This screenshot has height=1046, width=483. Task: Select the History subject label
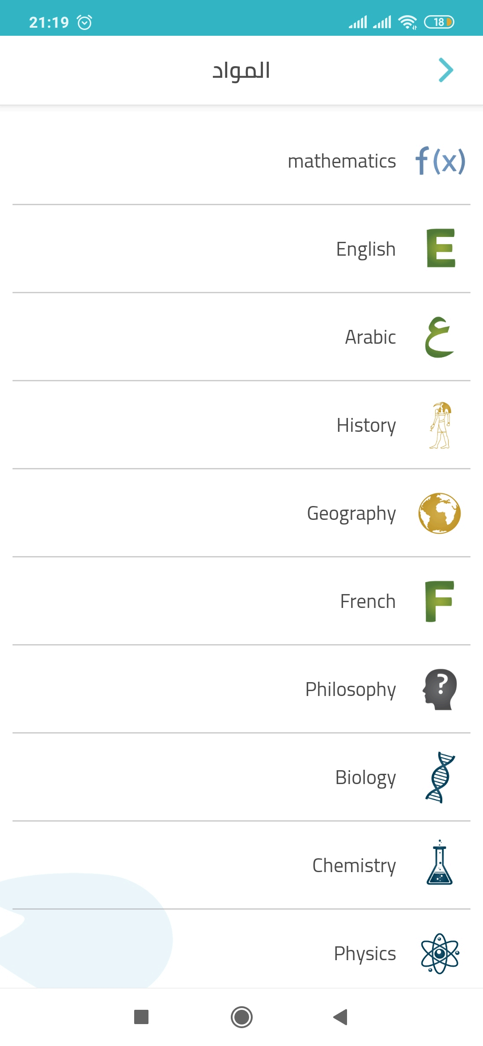coord(366,426)
